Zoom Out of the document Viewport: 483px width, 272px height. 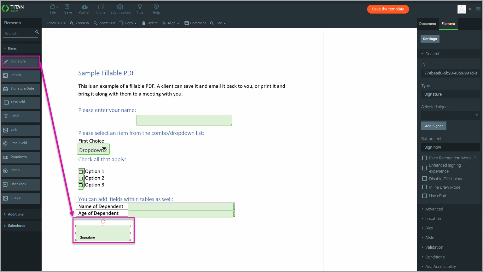[x=104, y=23]
